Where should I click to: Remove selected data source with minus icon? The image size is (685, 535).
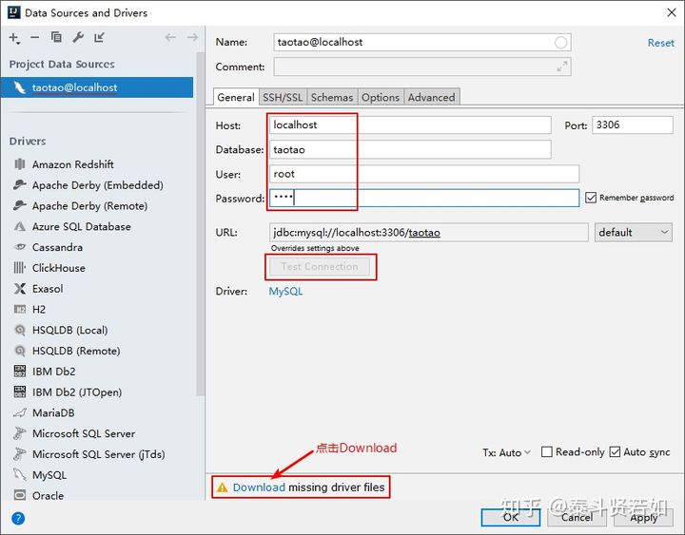point(35,37)
